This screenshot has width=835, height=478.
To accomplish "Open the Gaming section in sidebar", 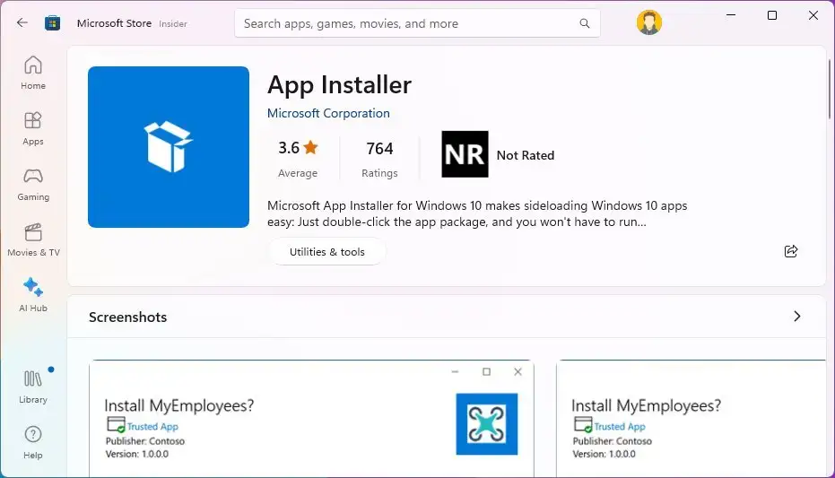I will pyautogui.click(x=33, y=184).
